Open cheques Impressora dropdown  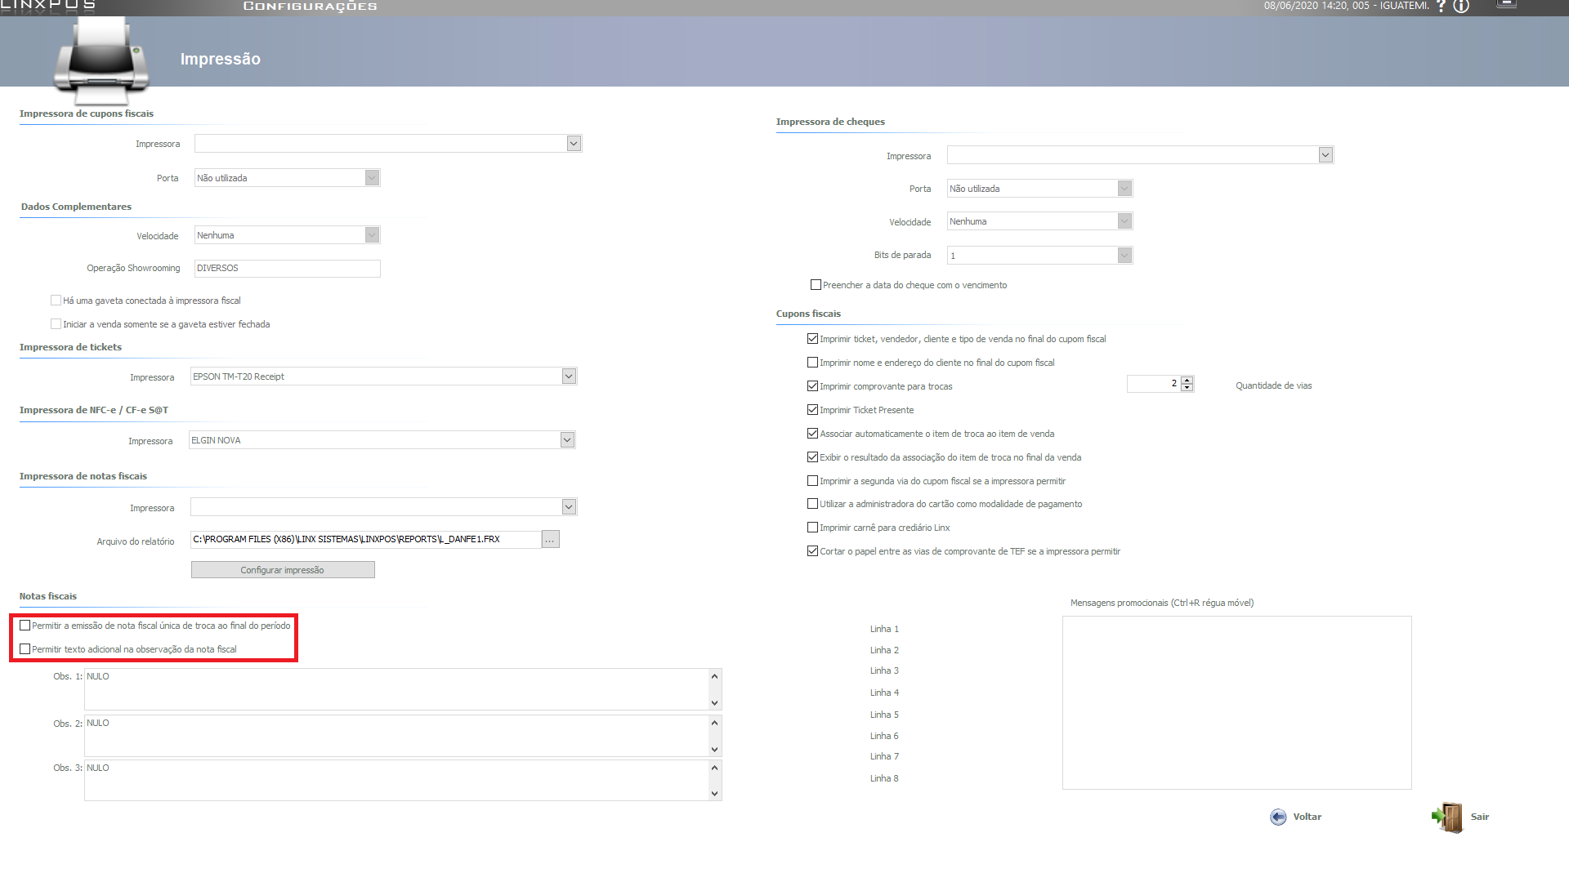1325,155
